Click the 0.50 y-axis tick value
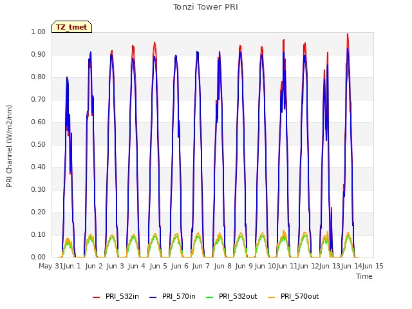 pos(39,144)
